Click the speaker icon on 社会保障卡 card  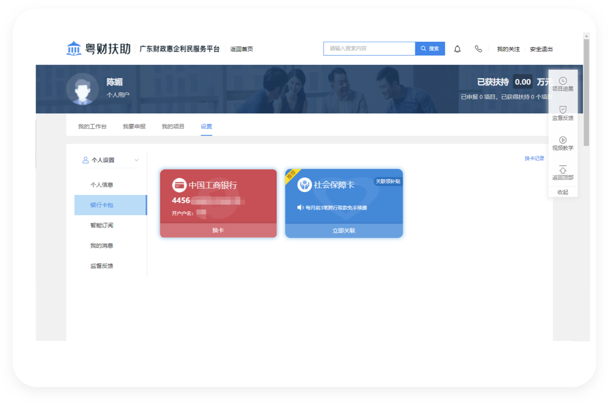[300, 207]
